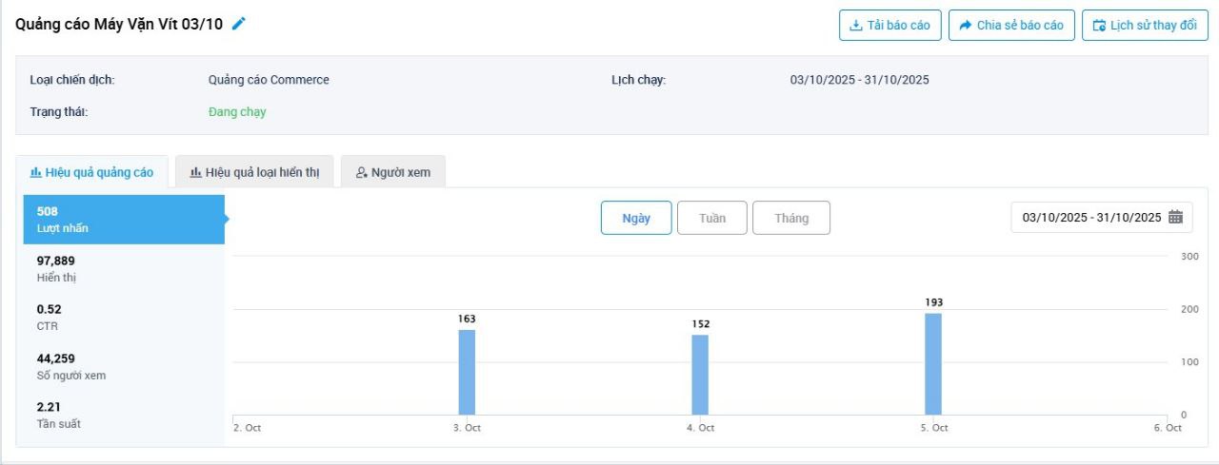Select the Hiệu quả quảng cáo tab
This screenshot has height=465, width=1219.
(91, 172)
